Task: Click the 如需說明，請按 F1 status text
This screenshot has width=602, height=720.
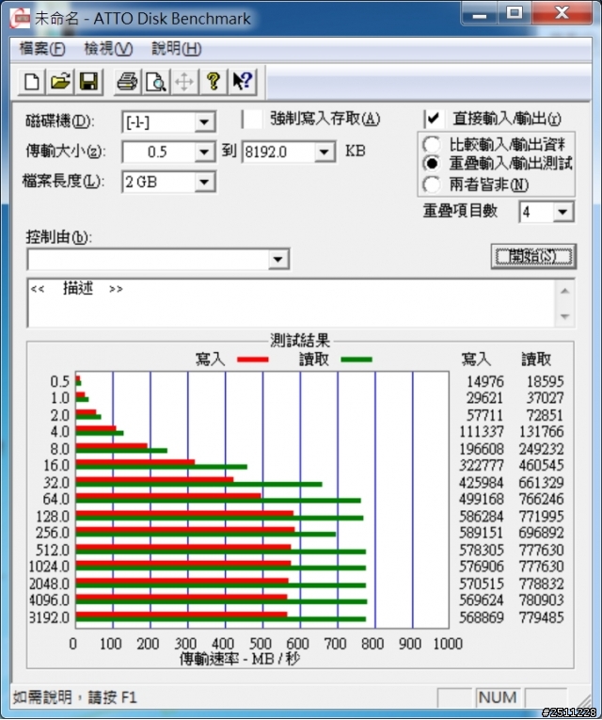Action: [75, 697]
